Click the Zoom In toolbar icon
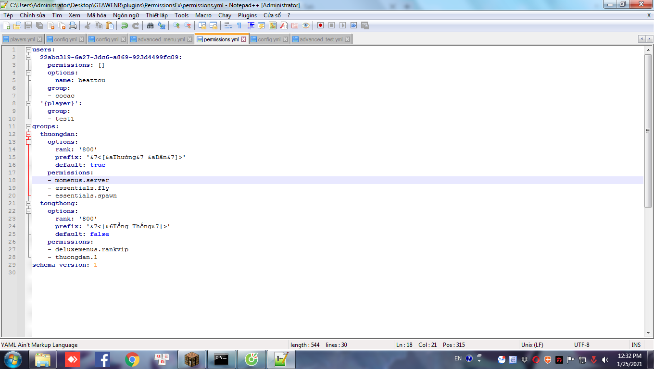Image resolution: width=654 pixels, height=369 pixels. (176, 25)
